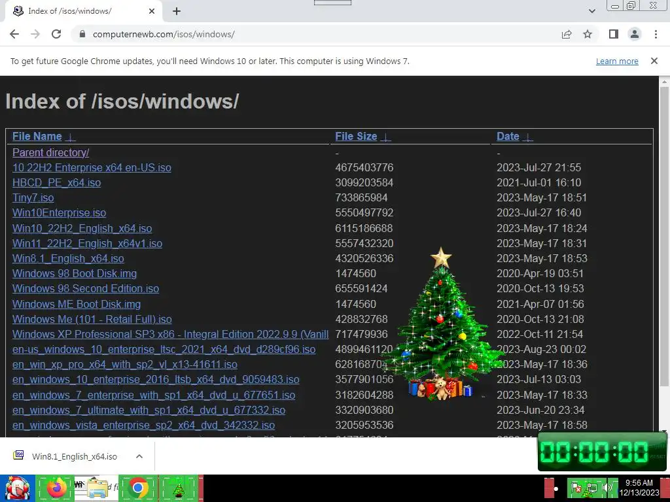The image size is (670, 502).
Task: Download Windows 98 Second Edition.iso
Action: coord(86,288)
